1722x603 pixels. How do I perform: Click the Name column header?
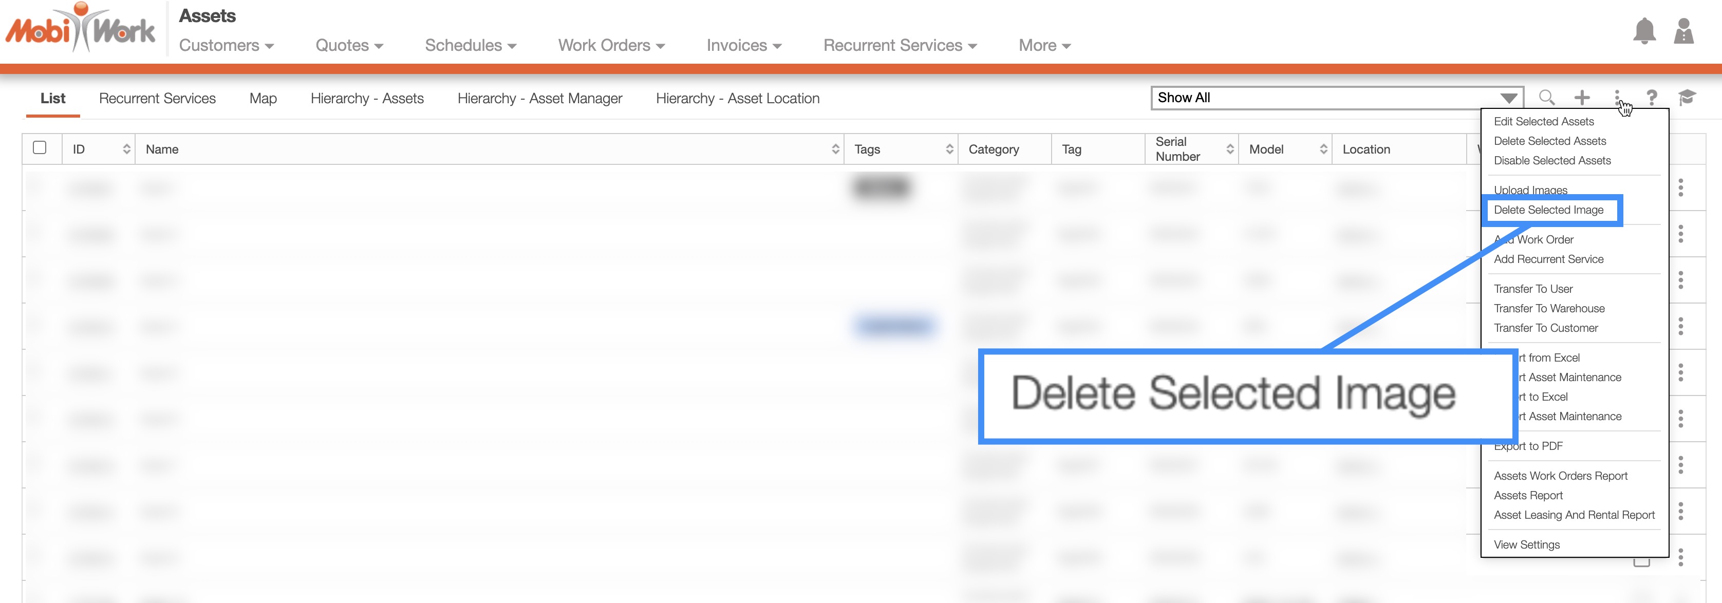pos(162,149)
